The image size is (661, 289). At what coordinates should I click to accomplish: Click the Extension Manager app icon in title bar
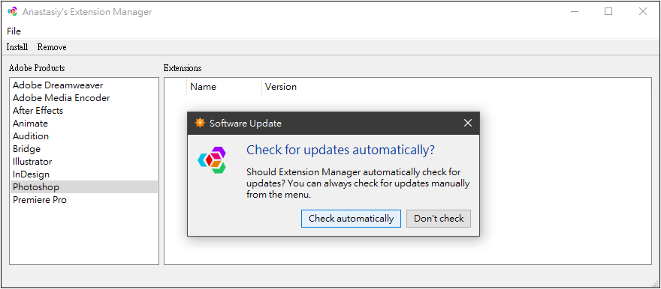(x=13, y=12)
